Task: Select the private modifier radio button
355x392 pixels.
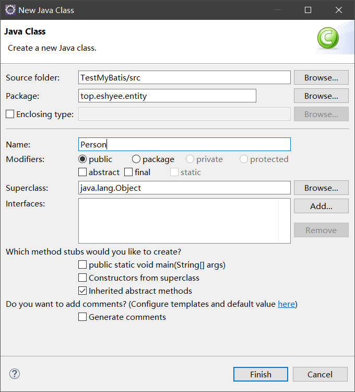Action: [x=190, y=159]
